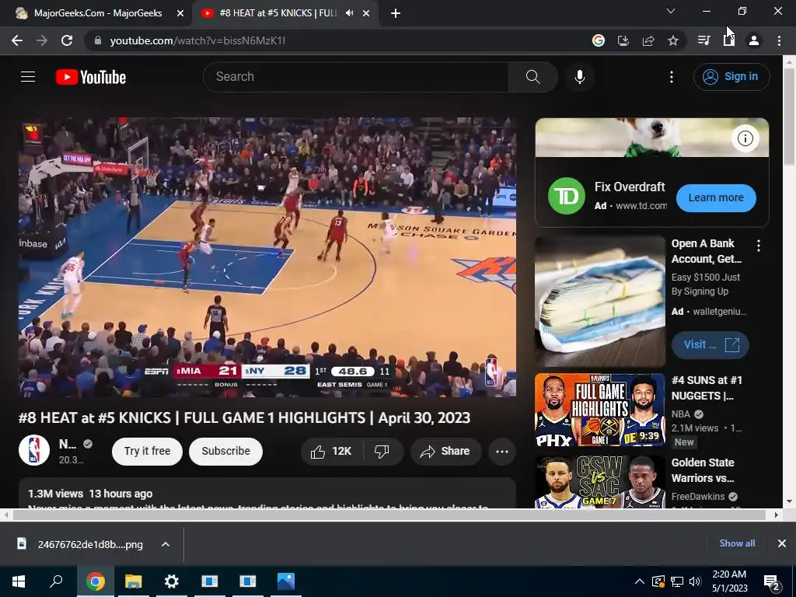Open YouTube settings three-dot menu
This screenshot has width=796, height=597.
pos(672,77)
